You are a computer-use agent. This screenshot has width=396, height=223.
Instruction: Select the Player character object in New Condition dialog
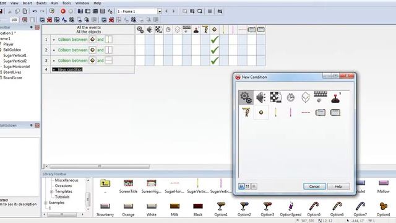pos(246,112)
